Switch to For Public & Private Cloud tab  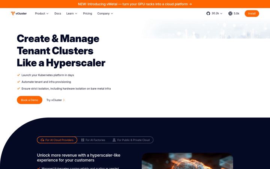[131, 140]
